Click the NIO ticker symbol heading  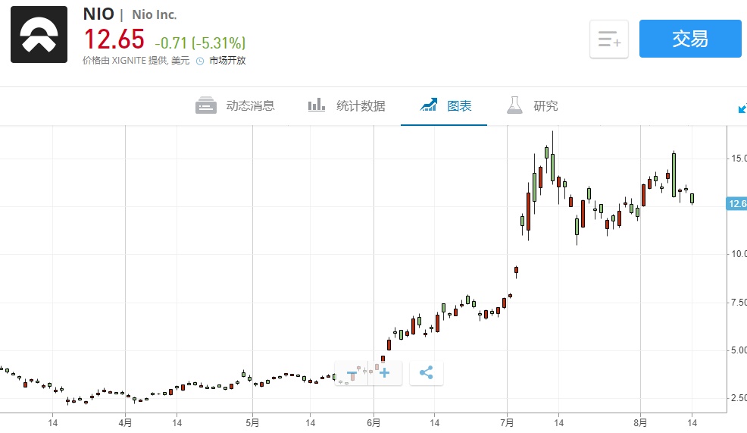[x=98, y=14]
